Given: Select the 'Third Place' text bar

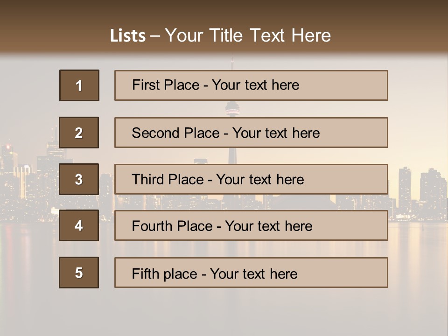Looking at the screenshot, I should pyautogui.click(x=251, y=179).
